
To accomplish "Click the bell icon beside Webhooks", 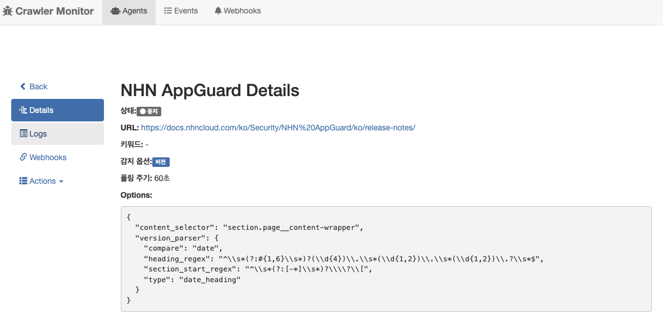I will 218,11.
